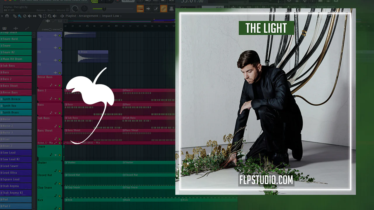Select the Zoom magnifier tool

coord(49,16)
